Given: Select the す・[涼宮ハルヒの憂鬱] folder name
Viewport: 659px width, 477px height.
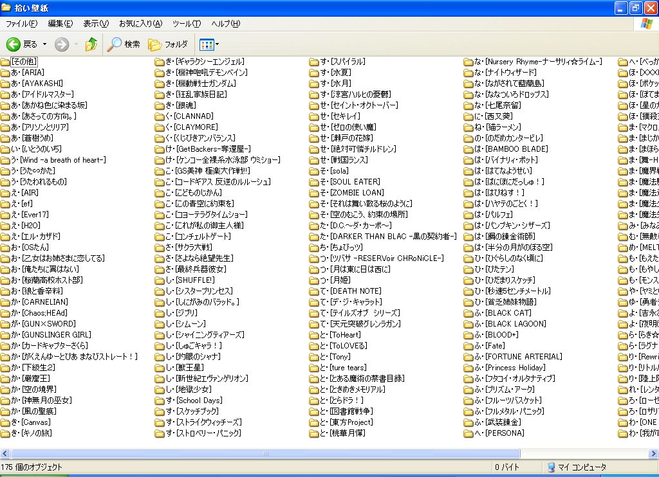Looking at the screenshot, I should (x=355, y=94).
